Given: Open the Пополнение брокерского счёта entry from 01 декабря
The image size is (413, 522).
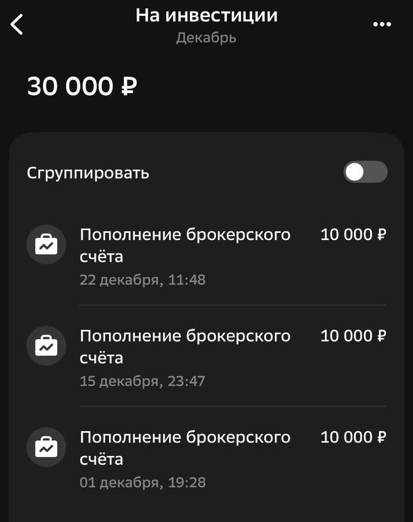Looking at the screenshot, I should 185,448.
